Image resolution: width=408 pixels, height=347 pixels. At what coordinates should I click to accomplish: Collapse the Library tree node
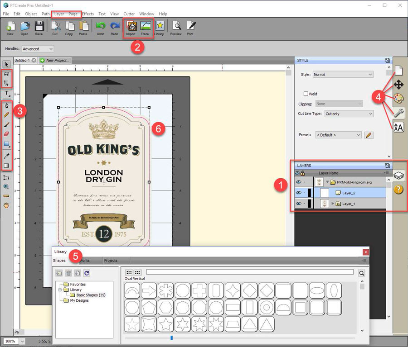coord(60,290)
